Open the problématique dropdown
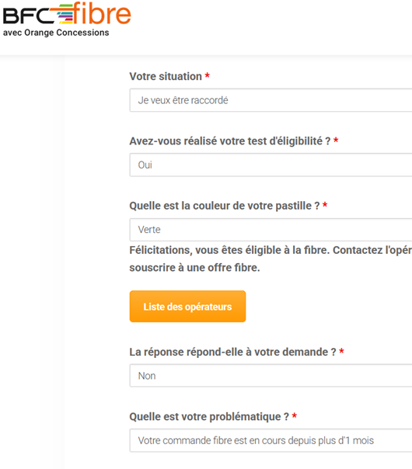The width and height of the screenshot is (412, 469). point(271,440)
